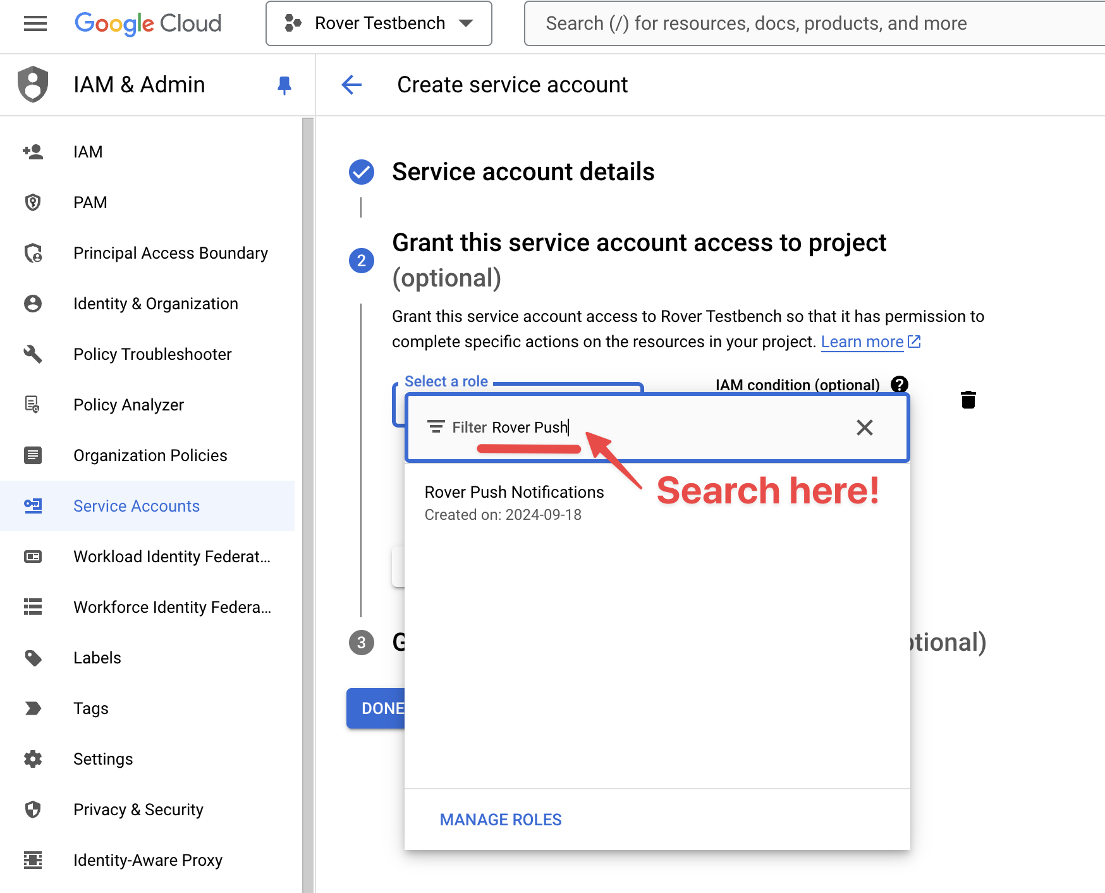Screen dimensions: 1105x893
Task: Open Organization Policies page
Action: (147, 455)
